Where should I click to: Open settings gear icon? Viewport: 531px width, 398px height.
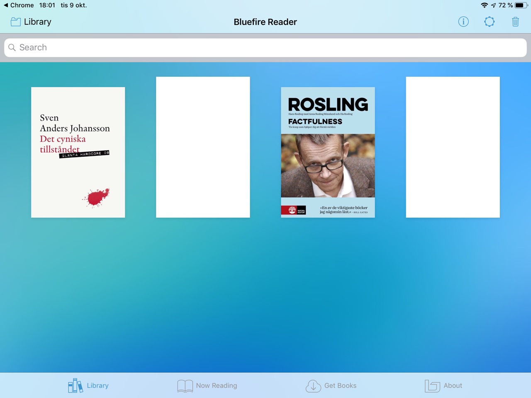(x=490, y=22)
